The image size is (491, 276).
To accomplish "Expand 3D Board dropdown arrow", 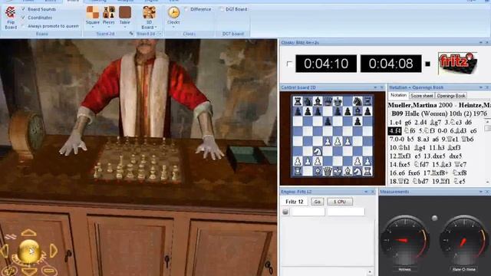I will coord(156,28).
